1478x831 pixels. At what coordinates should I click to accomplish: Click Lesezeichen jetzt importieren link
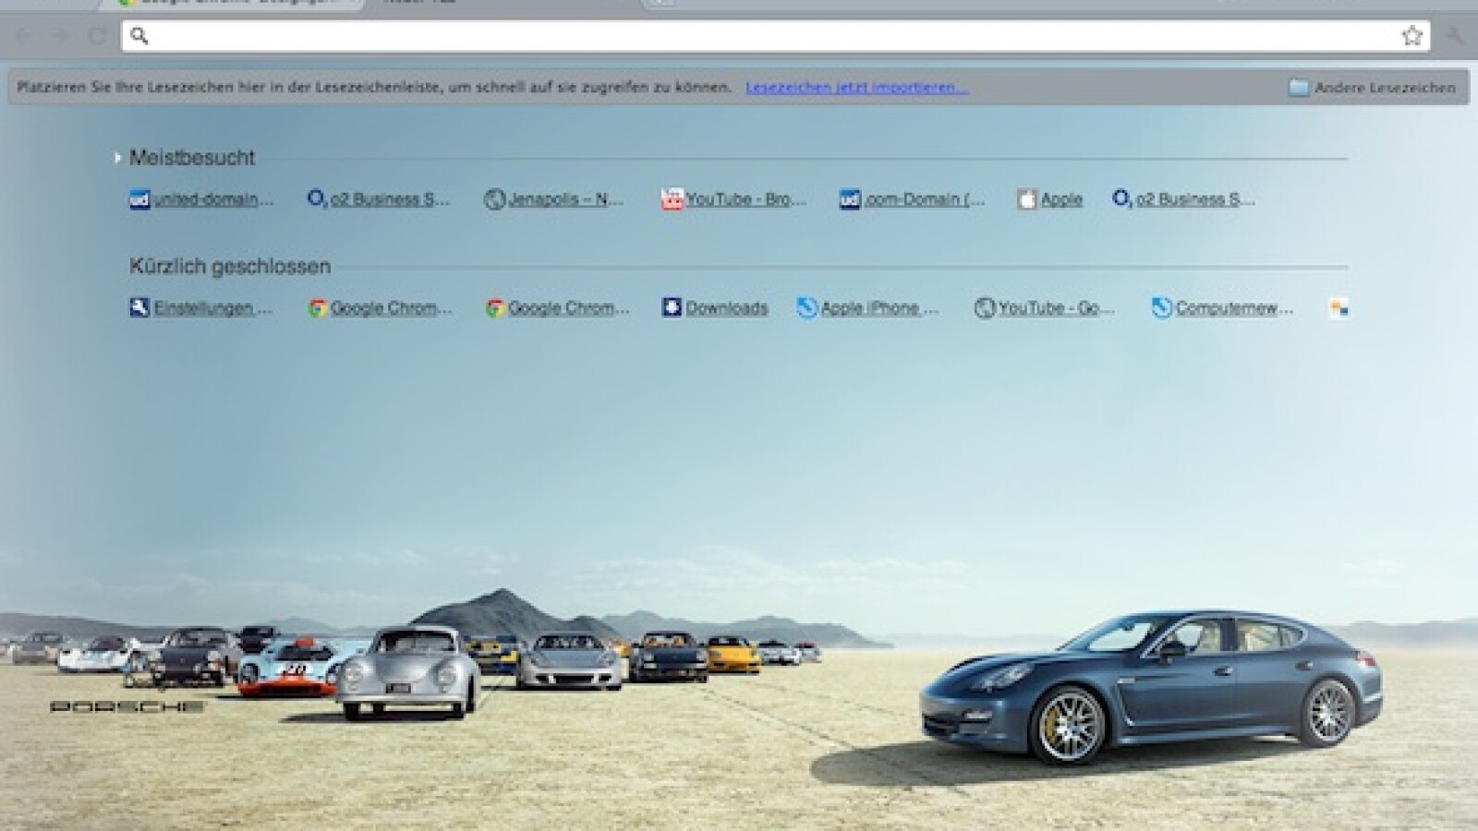pos(856,88)
